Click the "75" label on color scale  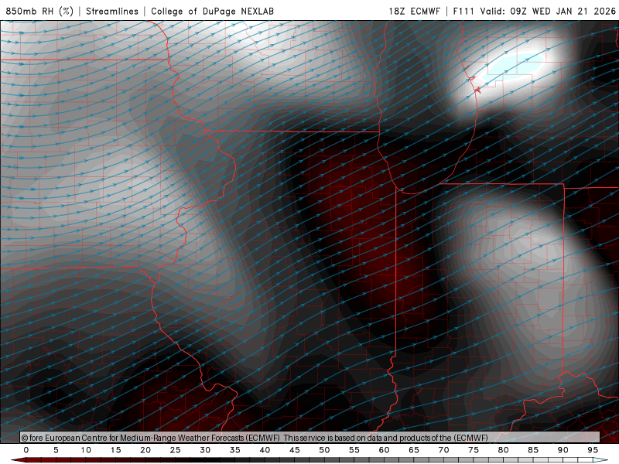[x=474, y=450]
